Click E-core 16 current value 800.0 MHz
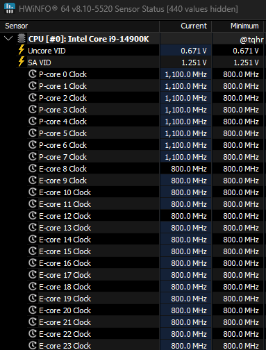Viewport: 266px width, 350px height. click(x=189, y=263)
